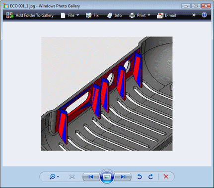The height and width of the screenshot is (188, 214).
Task: Open the zoom level dropdown arrow
Action: pos(58,177)
